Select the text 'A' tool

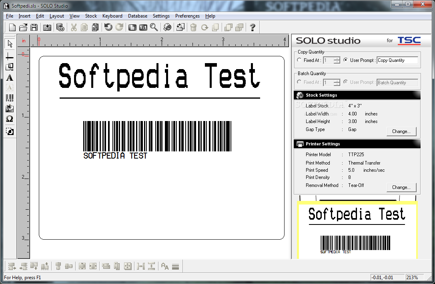(10, 77)
